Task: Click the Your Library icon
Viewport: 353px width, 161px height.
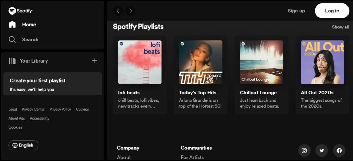Action: (12, 61)
